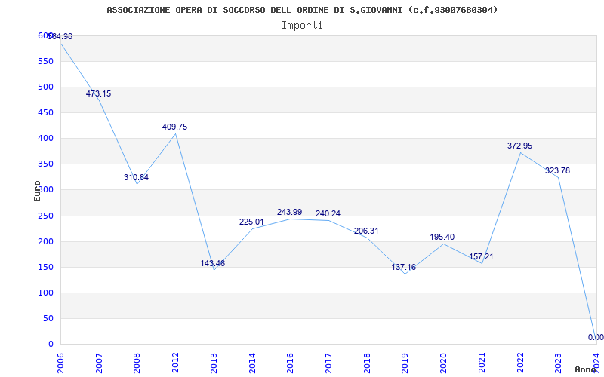Click the data label 372.95

tap(519, 146)
